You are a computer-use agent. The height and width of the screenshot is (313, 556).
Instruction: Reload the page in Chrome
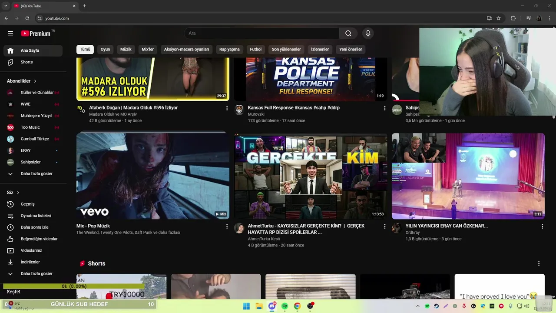[x=27, y=18]
